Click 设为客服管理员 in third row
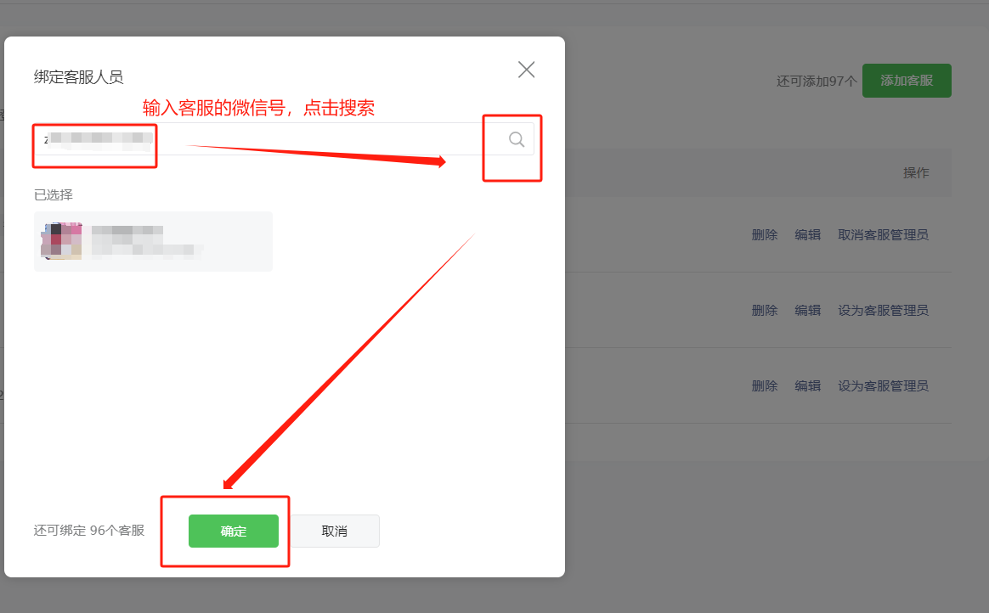The height and width of the screenshot is (613, 989). [883, 386]
